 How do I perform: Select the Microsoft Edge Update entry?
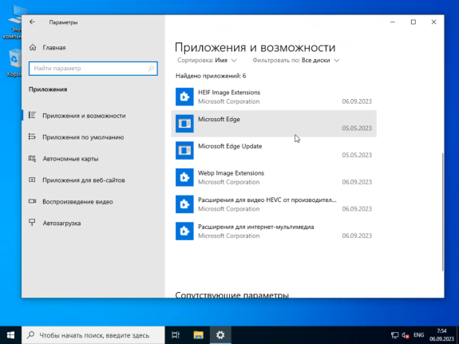pos(274,150)
